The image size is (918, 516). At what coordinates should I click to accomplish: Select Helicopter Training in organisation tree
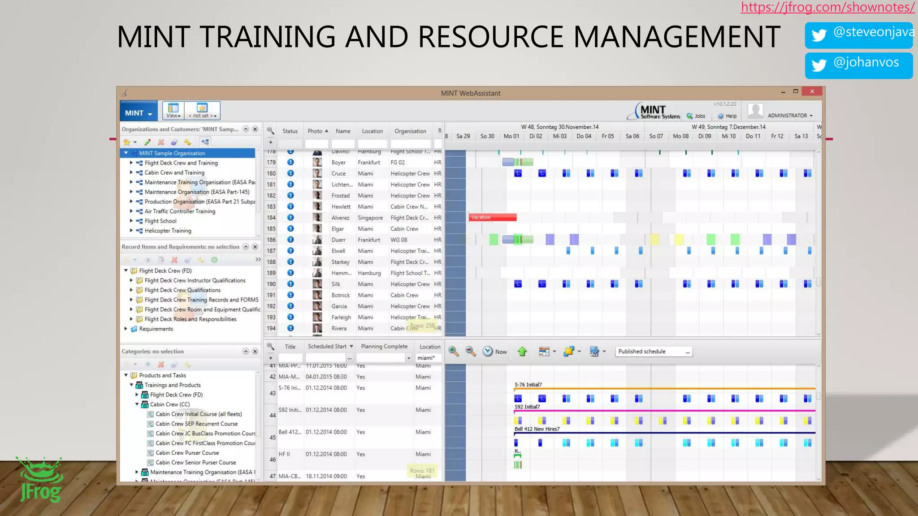coord(168,231)
